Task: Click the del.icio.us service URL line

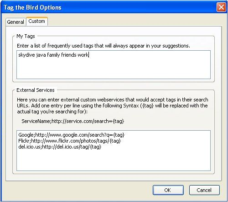Action: pyautogui.click(x=60, y=147)
